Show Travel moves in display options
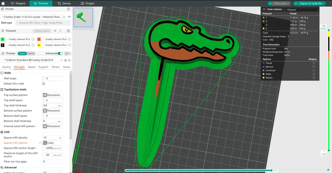This screenshot has height=173, width=332. pyautogui.click(x=314, y=63)
